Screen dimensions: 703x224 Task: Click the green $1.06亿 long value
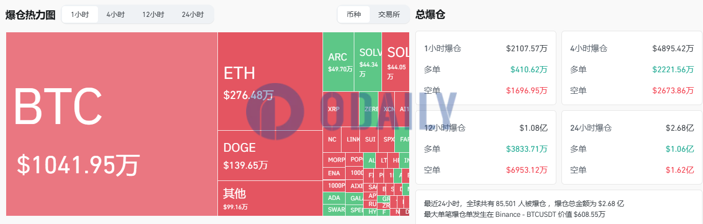point(679,149)
